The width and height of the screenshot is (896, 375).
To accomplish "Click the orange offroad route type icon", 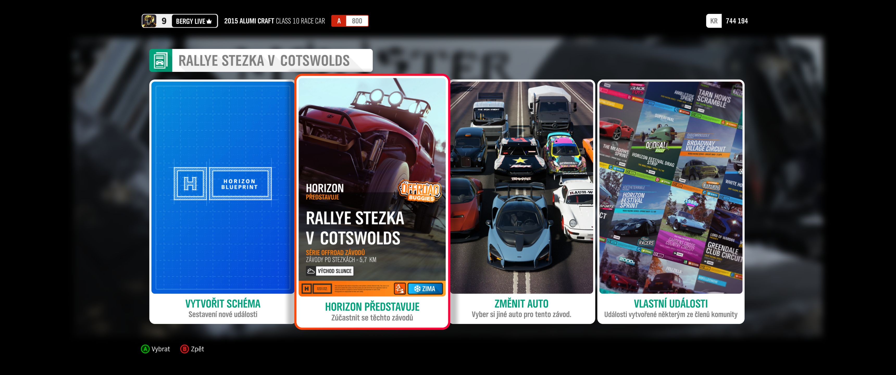I will coord(400,289).
